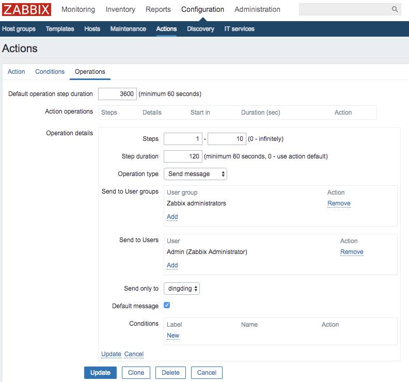Click the Cancel link in operation details
The height and width of the screenshot is (382, 409).
pos(134,354)
